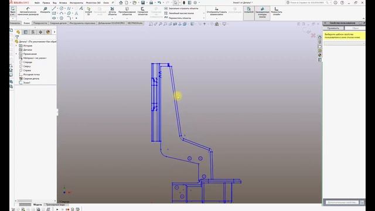
Task: Open the Вставка (Insert) menu
Action: point(63,2)
